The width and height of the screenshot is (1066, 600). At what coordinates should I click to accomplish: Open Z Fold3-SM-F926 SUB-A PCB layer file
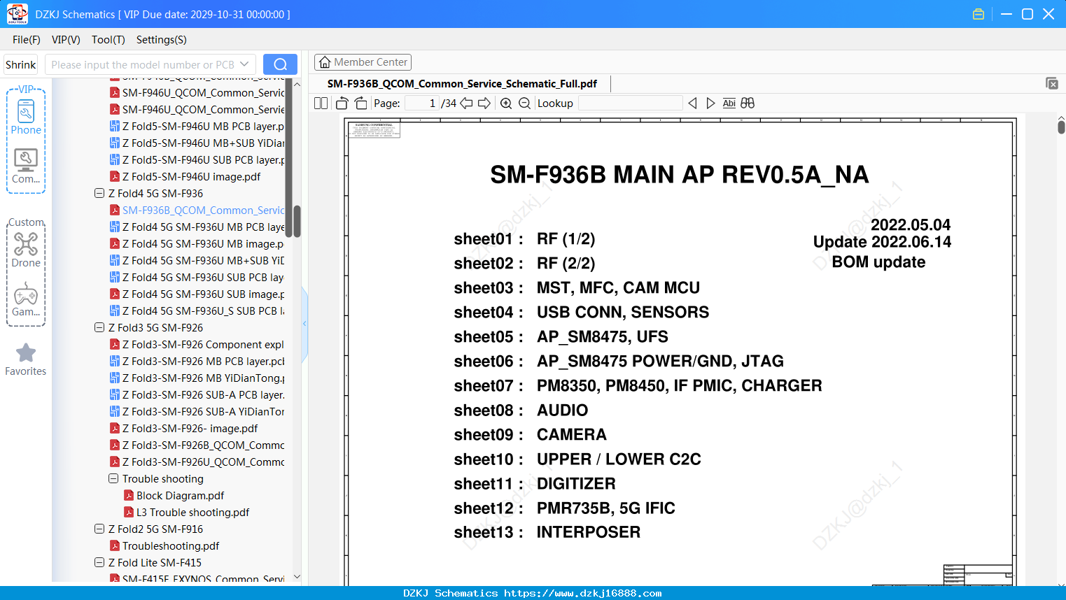click(x=197, y=395)
